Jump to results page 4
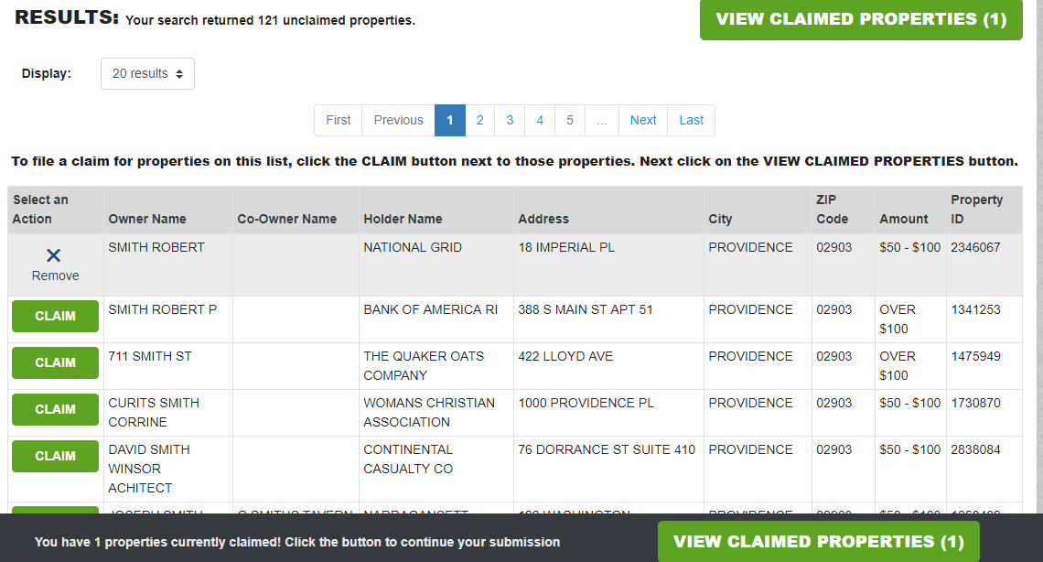This screenshot has width=1043, height=562. tap(540, 120)
